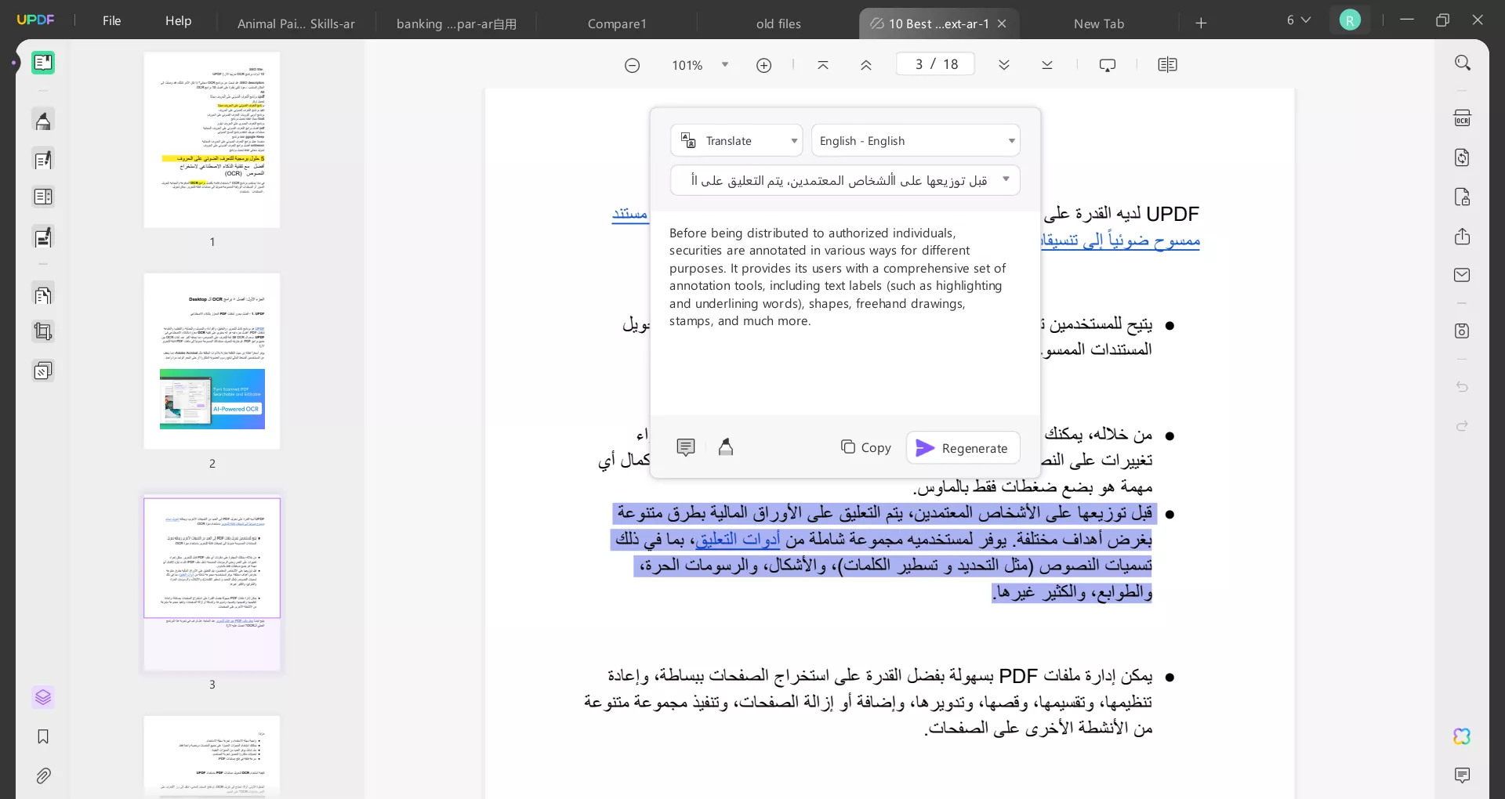Start presentation mode from the toolbar

pos(1107,64)
